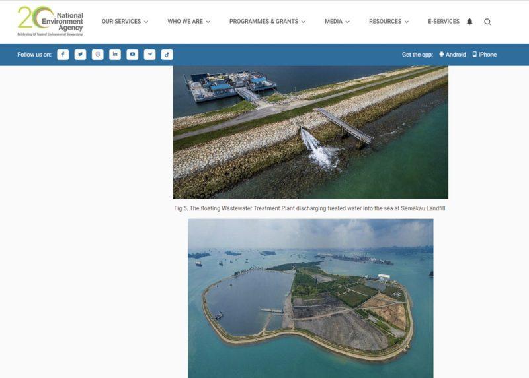Expand the Media menu
The height and width of the screenshot is (378, 529).
point(337,22)
